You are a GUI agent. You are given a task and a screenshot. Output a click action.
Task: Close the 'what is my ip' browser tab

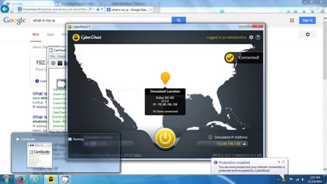(150, 10)
